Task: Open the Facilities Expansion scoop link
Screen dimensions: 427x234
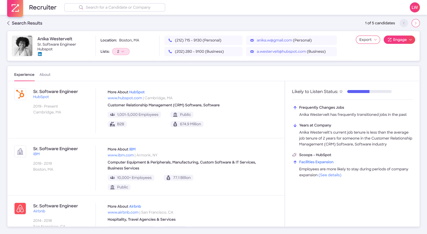Action: point(316,162)
